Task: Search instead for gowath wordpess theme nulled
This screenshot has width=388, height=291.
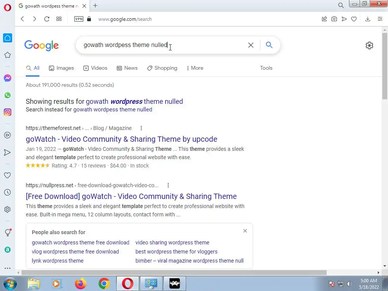Action: (x=113, y=110)
